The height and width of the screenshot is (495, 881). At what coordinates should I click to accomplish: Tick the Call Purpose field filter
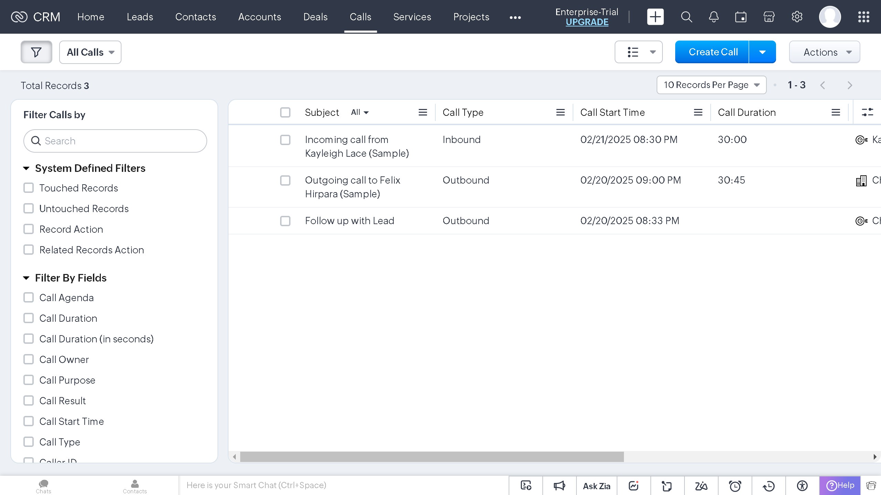[x=29, y=380]
